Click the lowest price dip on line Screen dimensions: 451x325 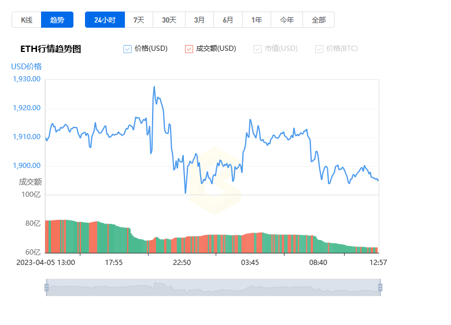tap(185, 193)
